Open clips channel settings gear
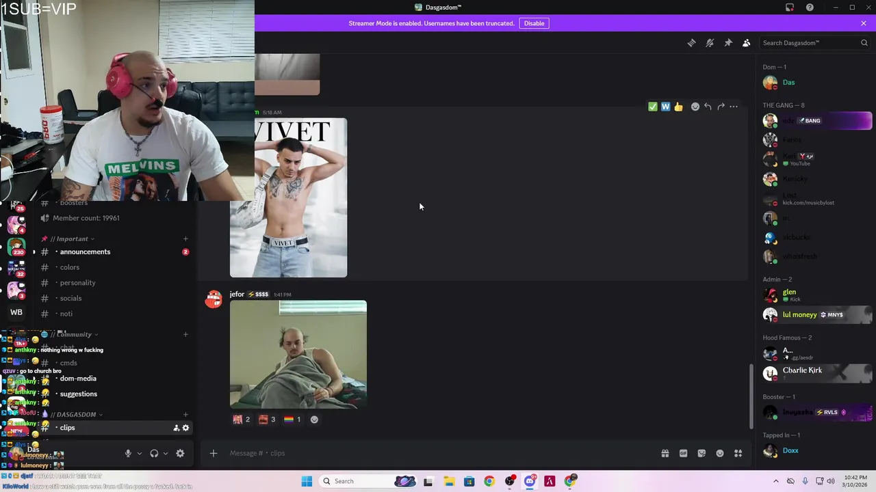 click(x=185, y=428)
